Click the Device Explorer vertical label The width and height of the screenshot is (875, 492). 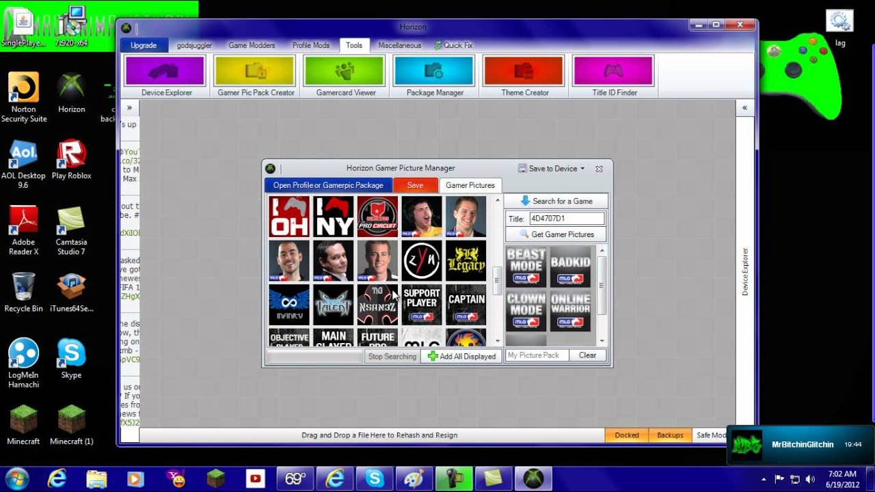click(x=745, y=271)
